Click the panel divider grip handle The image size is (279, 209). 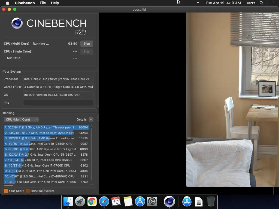tap(98, 113)
